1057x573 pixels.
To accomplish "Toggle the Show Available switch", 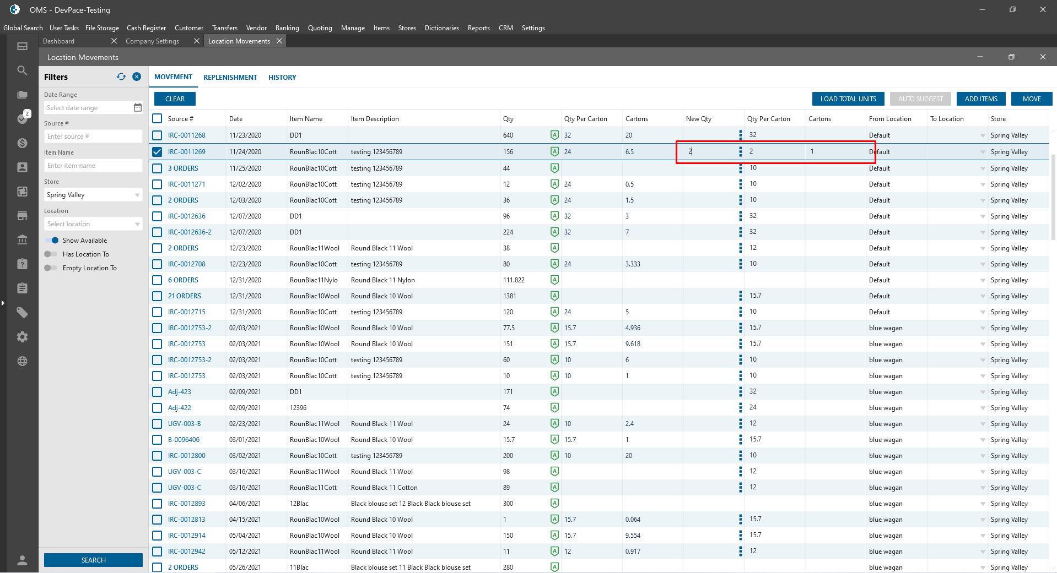I will (52, 241).
